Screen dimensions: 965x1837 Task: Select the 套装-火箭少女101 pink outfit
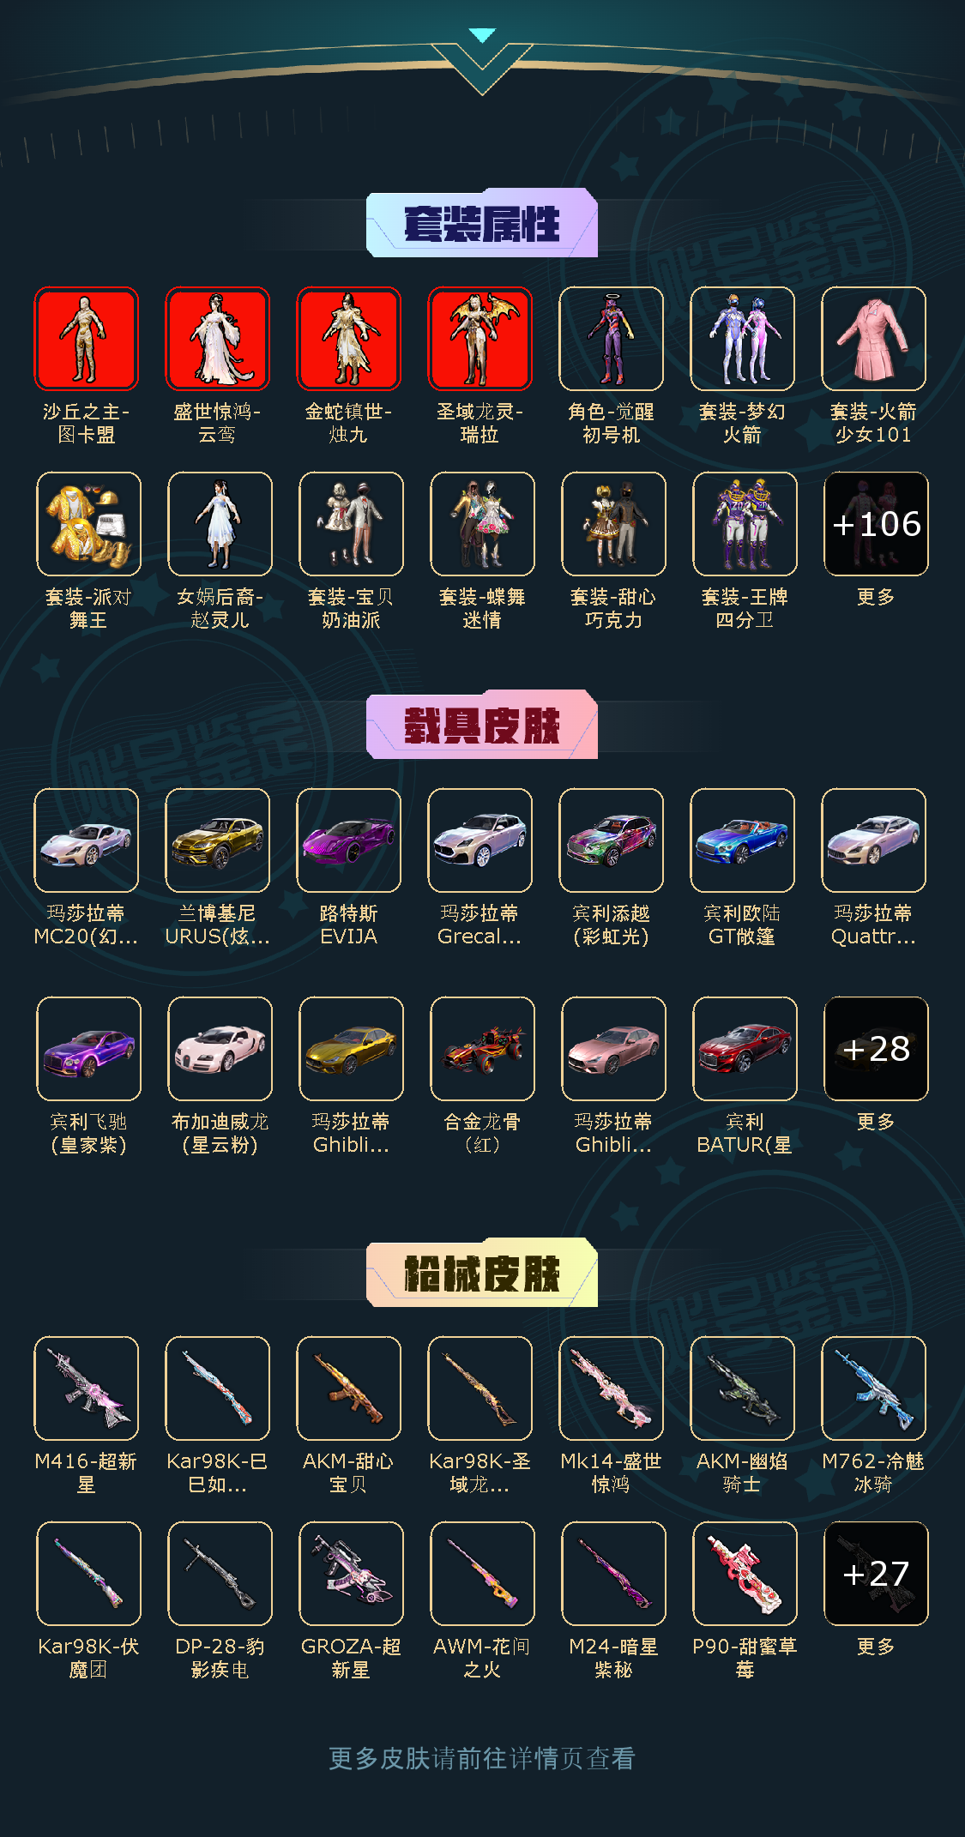873,339
